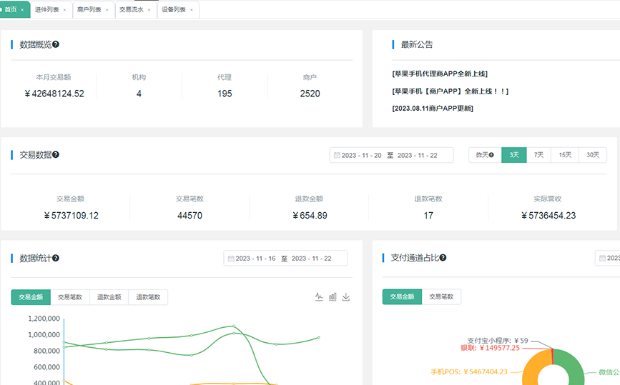Open calendar icon in 数据统计 date range
Image resolution: width=620 pixels, height=385 pixels.
(x=231, y=259)
